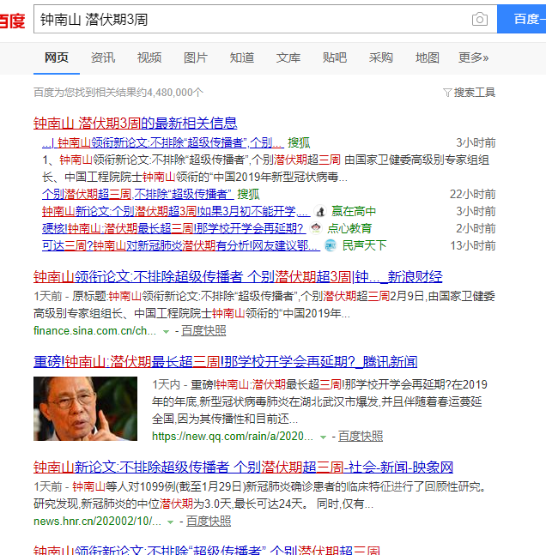Click the Zhong Nanshan result thumbnail
Viewport: 546px width, 555px height.
click(85, 409)
